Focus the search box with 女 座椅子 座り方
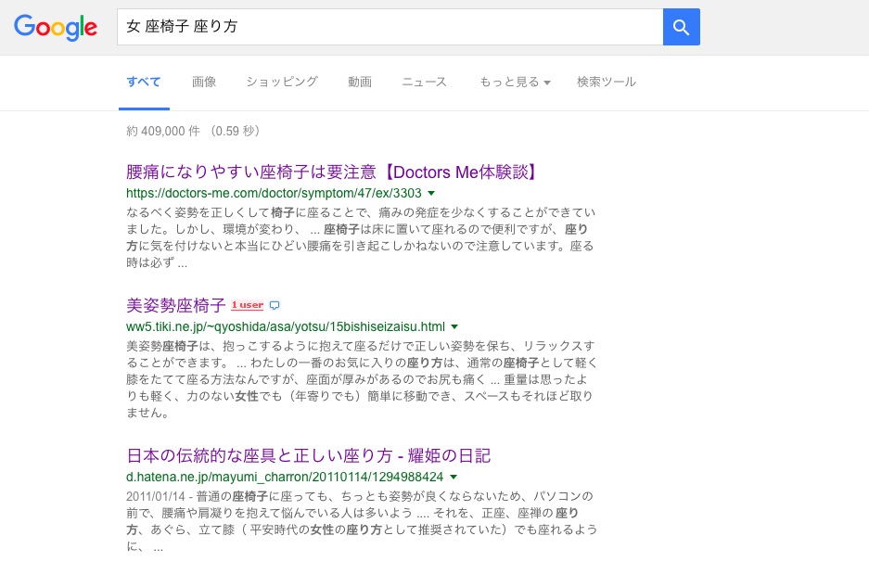This screenshot has width=869, height=574. [390, 27]
